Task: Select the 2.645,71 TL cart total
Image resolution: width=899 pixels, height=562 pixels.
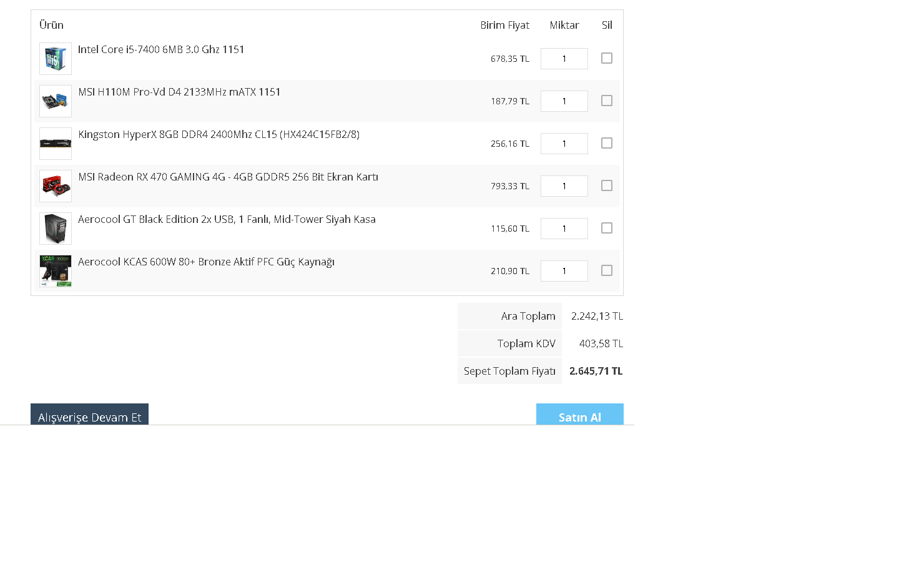Action: (x=596, y=371)
